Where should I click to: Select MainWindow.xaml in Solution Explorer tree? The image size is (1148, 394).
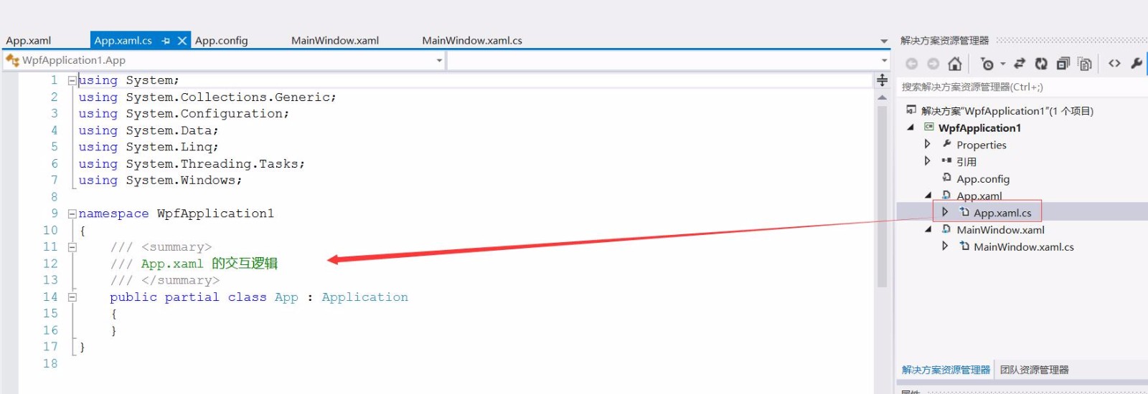coord(1001,230)
